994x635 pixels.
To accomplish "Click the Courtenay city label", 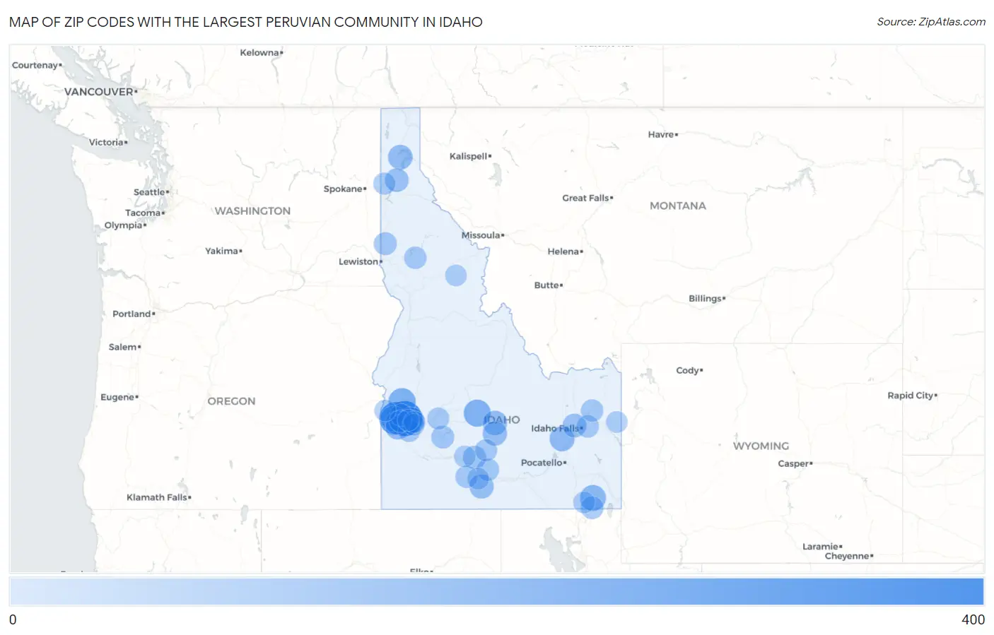I will click(36, 65).
